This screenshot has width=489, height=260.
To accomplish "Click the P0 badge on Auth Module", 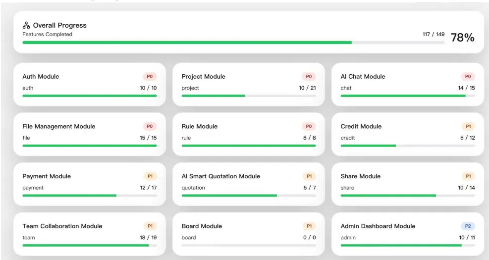I will pyautogui.click(x=150, y=77).
